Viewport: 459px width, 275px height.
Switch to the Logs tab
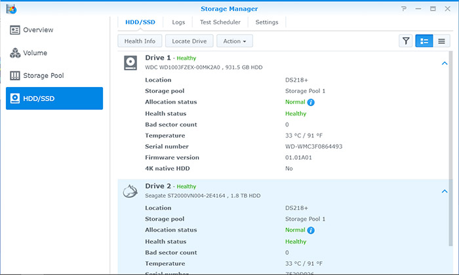tap(178, 22)
